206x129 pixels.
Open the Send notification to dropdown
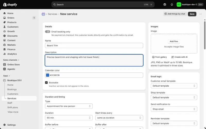tap(174, 109)
